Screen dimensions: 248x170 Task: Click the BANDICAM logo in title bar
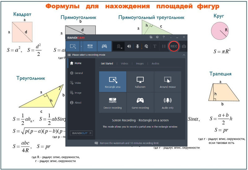point(76,38)
